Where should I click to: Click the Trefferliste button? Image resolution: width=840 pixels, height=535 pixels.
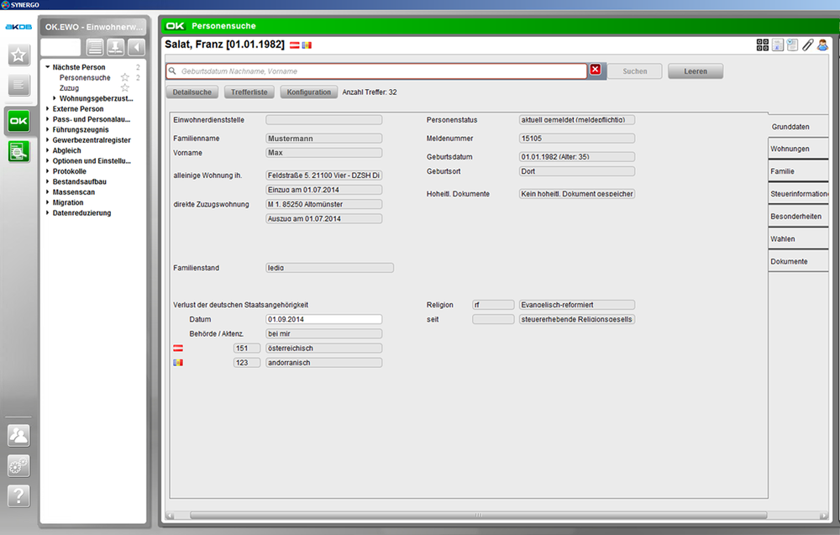pyautogui.click(x=249, y=92)
